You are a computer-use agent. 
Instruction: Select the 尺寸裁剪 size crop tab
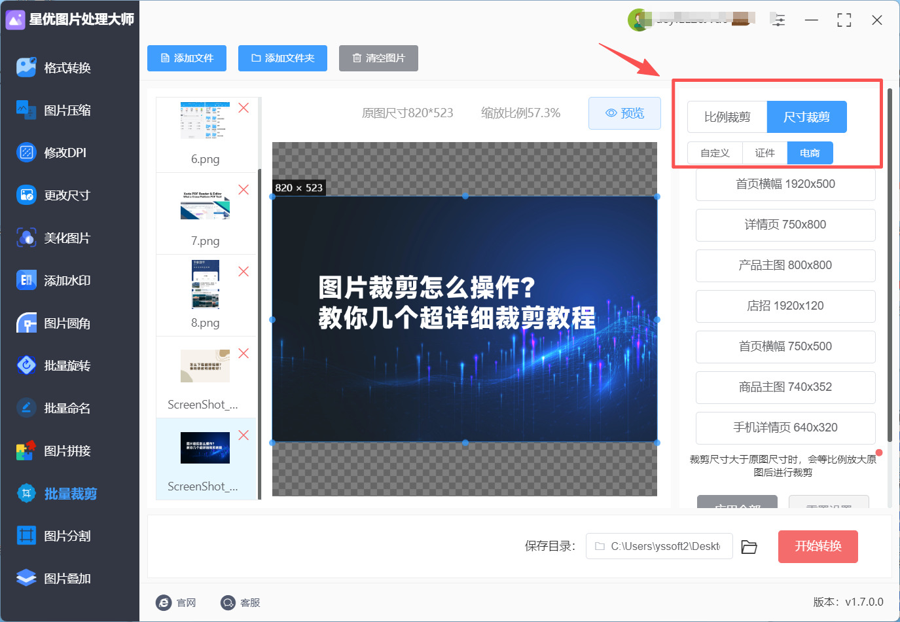pyautogui.click(x=807, y=117)
